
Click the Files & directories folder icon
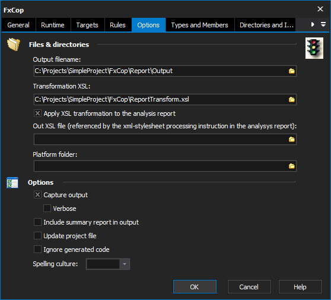point(14,45)
